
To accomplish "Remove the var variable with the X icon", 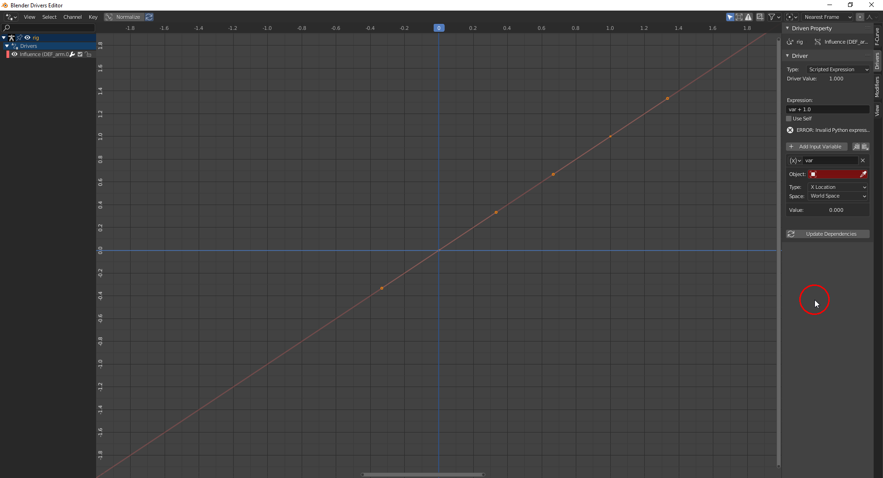I will point(864,160).
